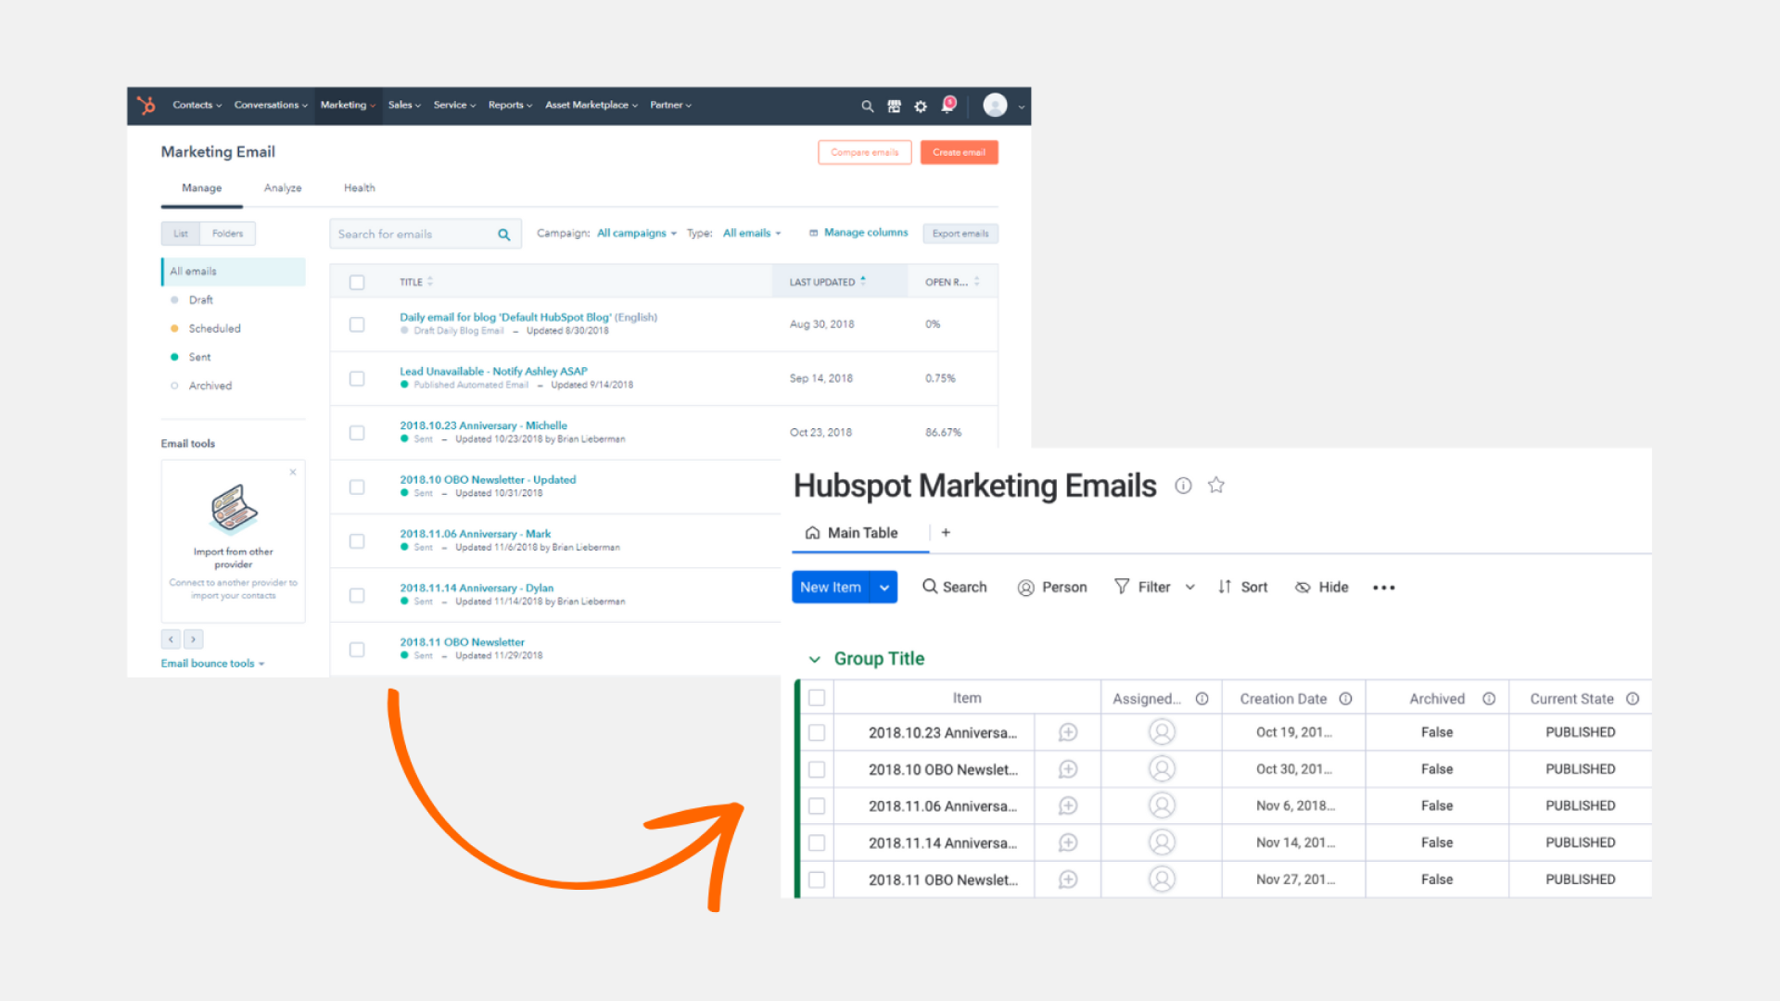
Task: Open the Asset Marketplace dropdown
Action: (x=591, y=106)
